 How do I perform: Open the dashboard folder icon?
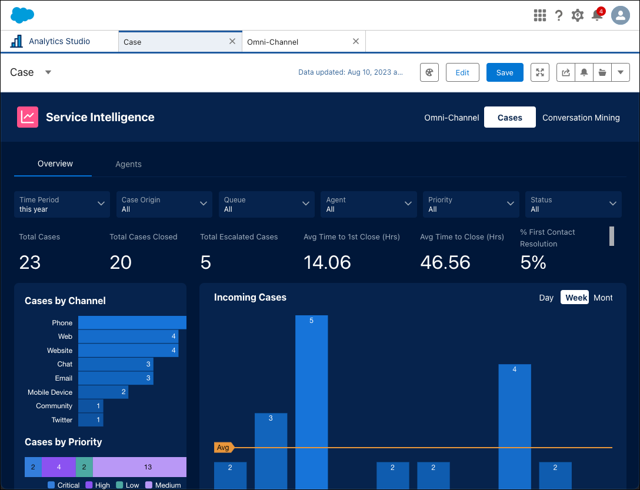click(602, 72)
